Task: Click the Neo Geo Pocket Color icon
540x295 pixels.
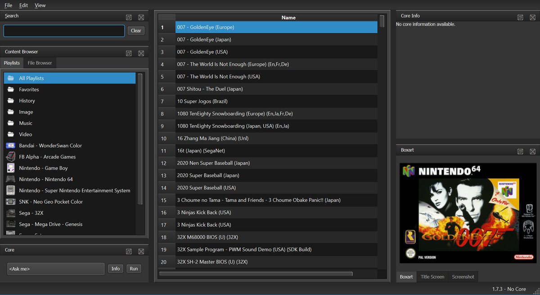Action: 11,202
